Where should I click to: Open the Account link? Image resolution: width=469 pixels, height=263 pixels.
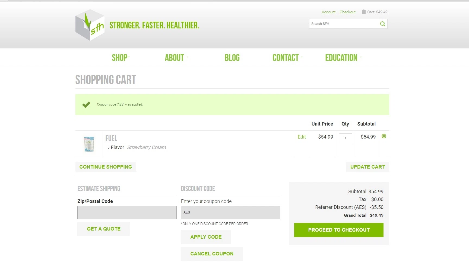(x=328, y=12)
